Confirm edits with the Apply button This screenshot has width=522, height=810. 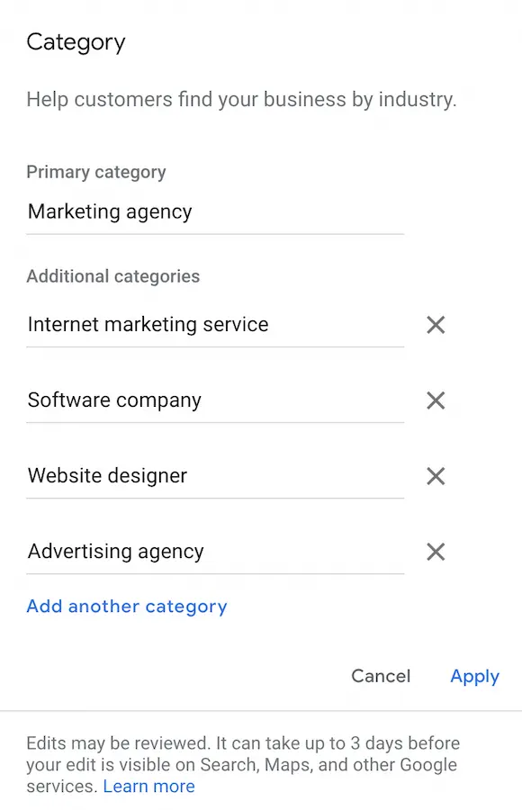pos(474,676)
